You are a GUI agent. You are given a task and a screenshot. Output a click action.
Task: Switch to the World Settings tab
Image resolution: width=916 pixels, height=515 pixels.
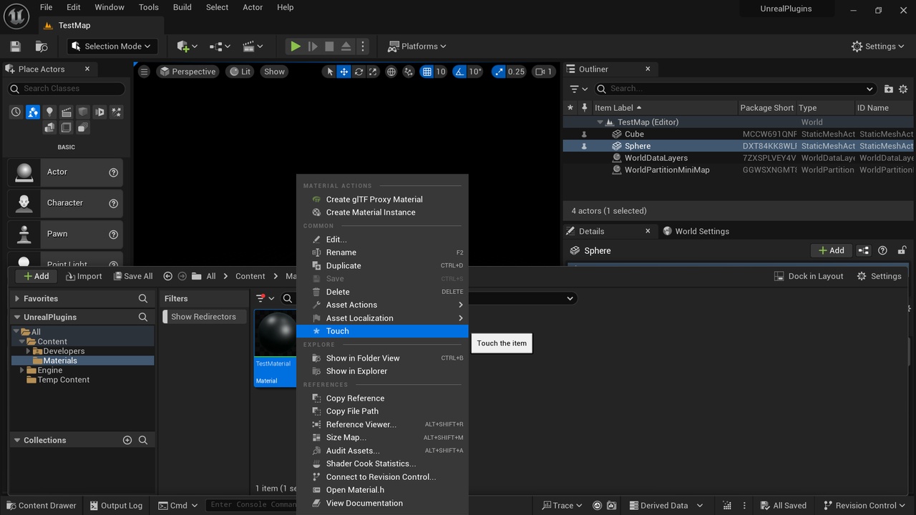pyautogui.click(x=696, y=231)
